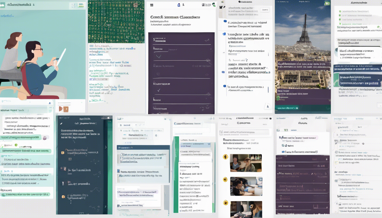Image resolution: width=382 pixels, height=218 pixels.
Task: Click the triangle icon at white panel bottom
Action: [267, 106]
